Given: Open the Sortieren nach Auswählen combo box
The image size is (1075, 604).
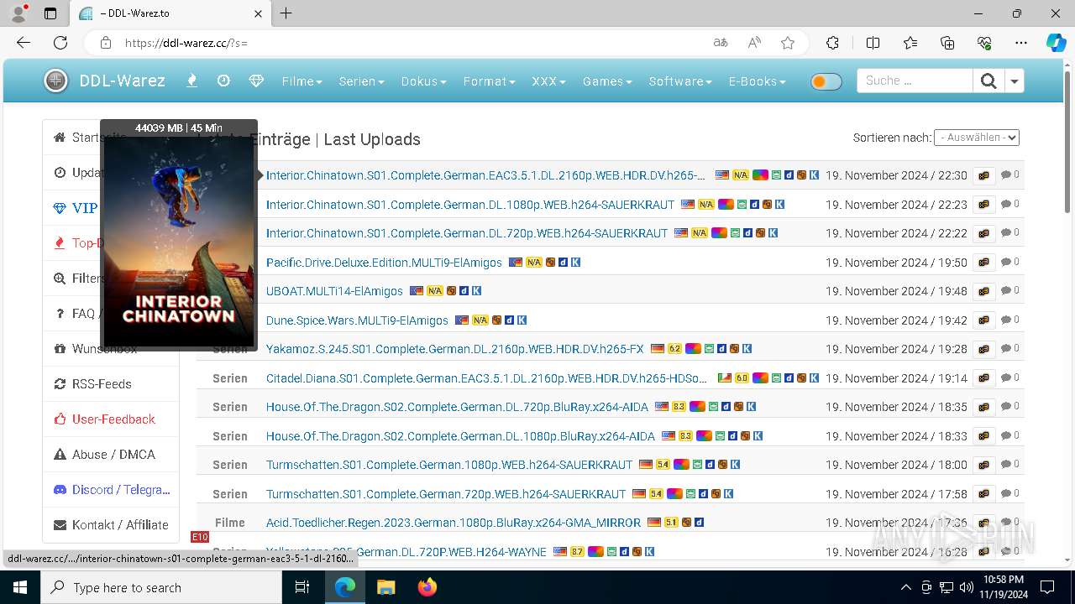Looking at the screenshot, I should pos(976,137).
